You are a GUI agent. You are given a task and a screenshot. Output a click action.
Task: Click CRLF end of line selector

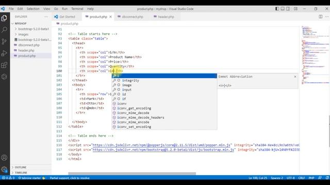click(301, 178)
